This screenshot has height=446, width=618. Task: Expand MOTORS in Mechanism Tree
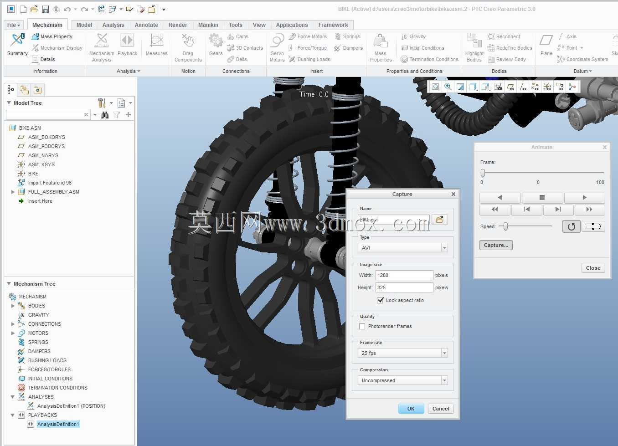pos(13,333)
